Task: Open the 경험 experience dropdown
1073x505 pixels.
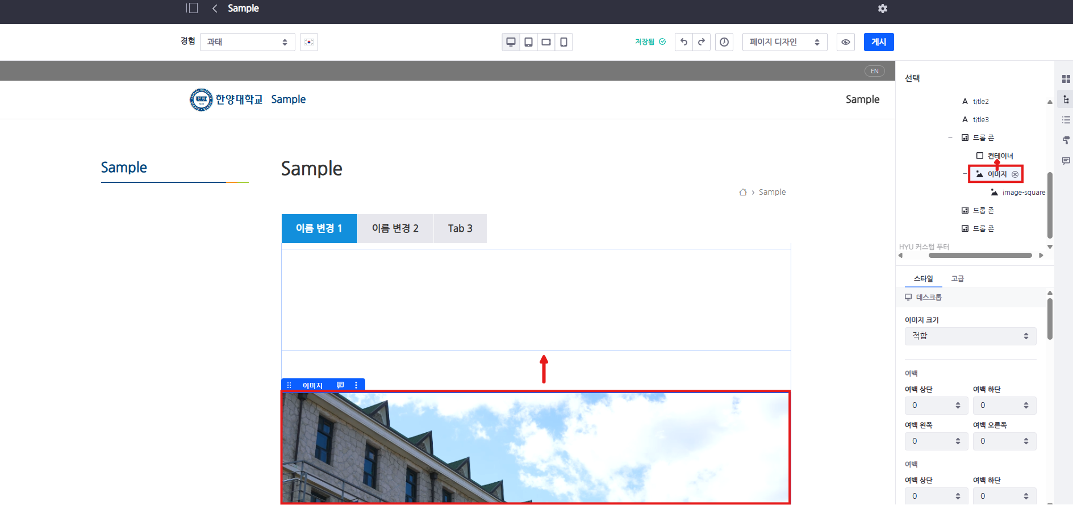Action: [x=247, y=42]
